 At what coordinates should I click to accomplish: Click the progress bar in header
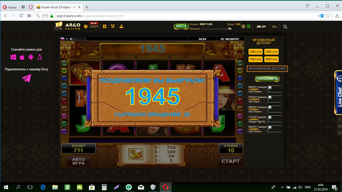click(214, 29)
